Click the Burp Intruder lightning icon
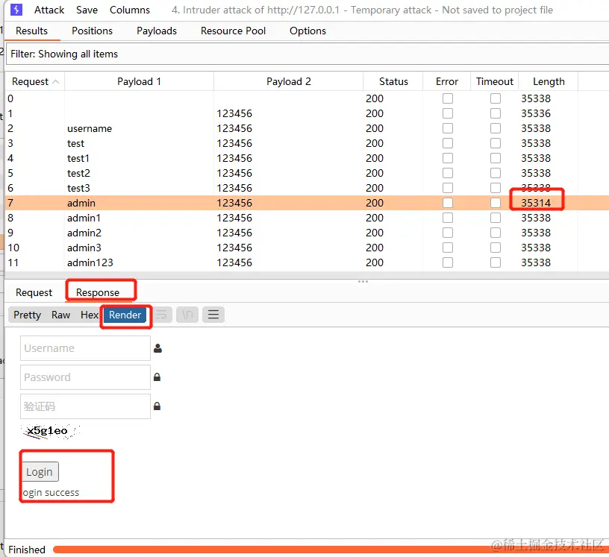Screen dimensions: 609x557 pyautogui.click(x=16, y=9)
